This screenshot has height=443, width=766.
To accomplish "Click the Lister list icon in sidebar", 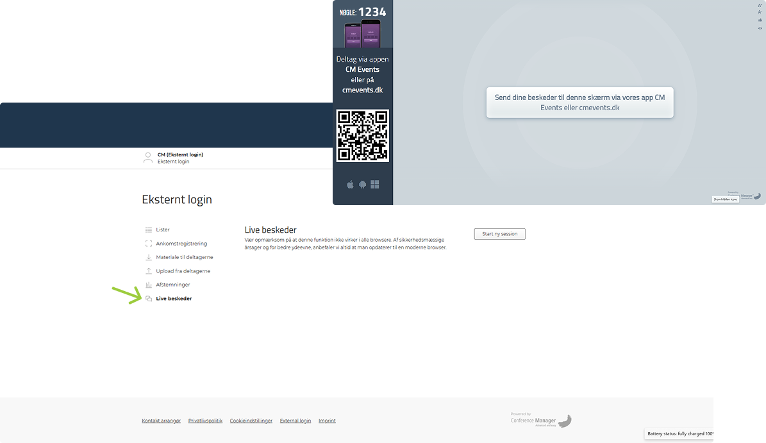I will pyautogui.click(x=149, y=230).
